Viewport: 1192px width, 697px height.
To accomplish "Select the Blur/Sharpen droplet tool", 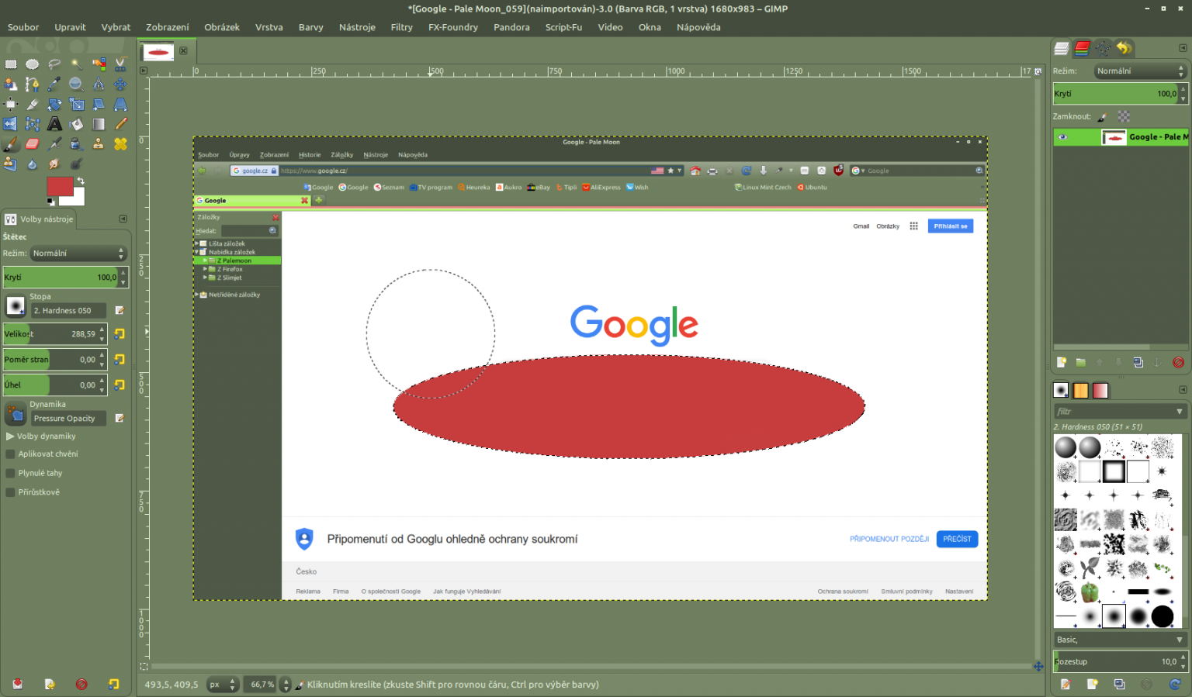I will coord(33,164).
